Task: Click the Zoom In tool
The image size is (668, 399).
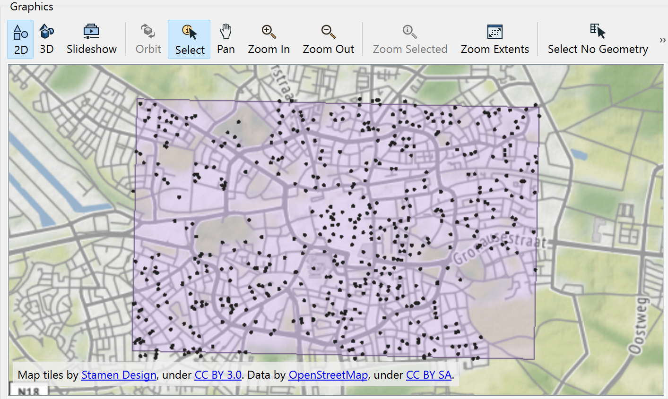Action: [x=269, y=40]
